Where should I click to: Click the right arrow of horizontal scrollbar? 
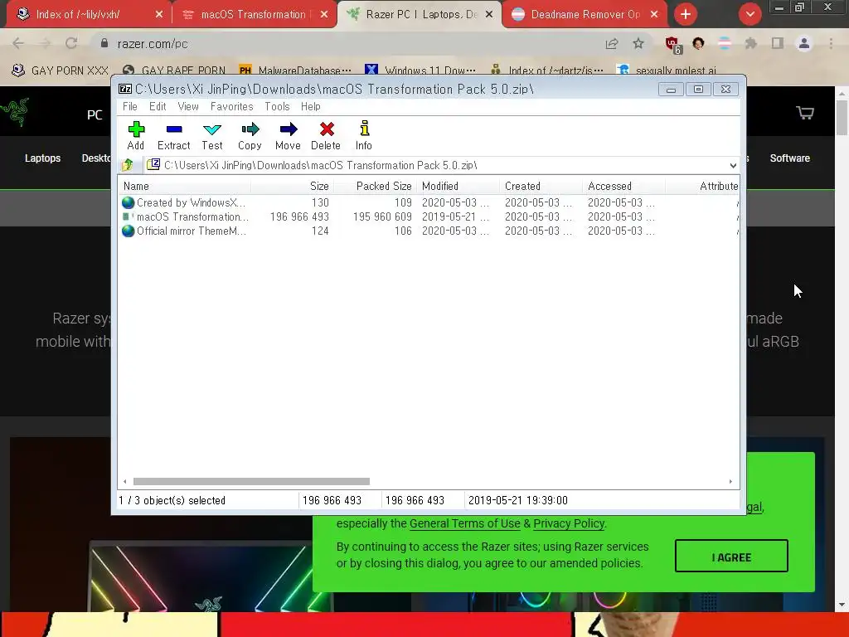pyautogui.click(x=730, y=482)
